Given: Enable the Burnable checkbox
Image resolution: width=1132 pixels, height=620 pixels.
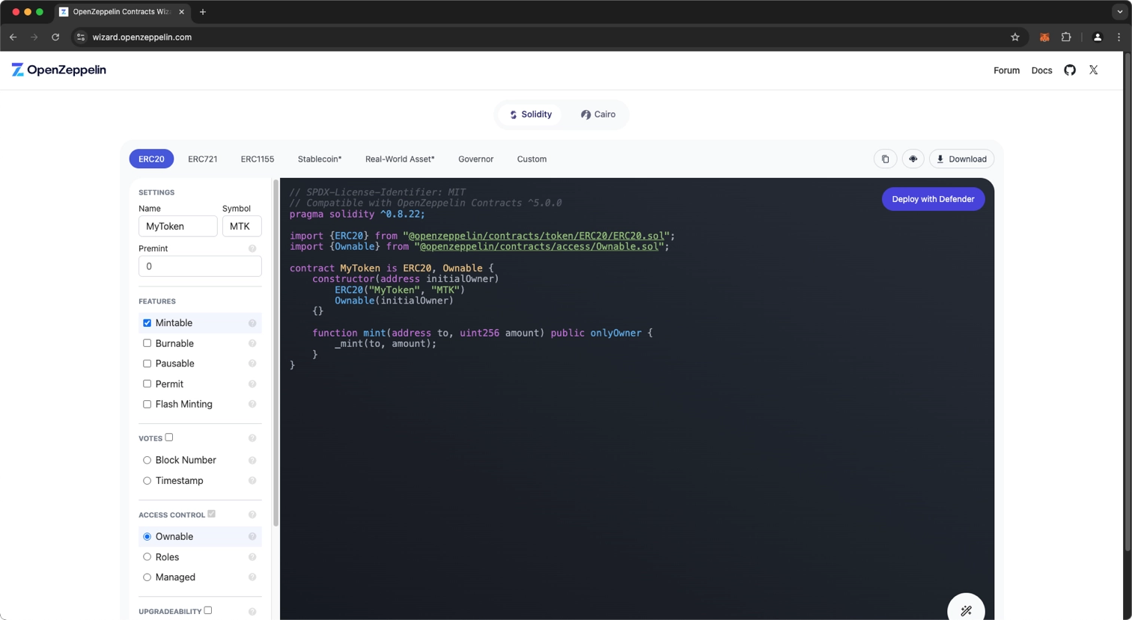Looking at the screenshot, I should (x=147, y=343).
